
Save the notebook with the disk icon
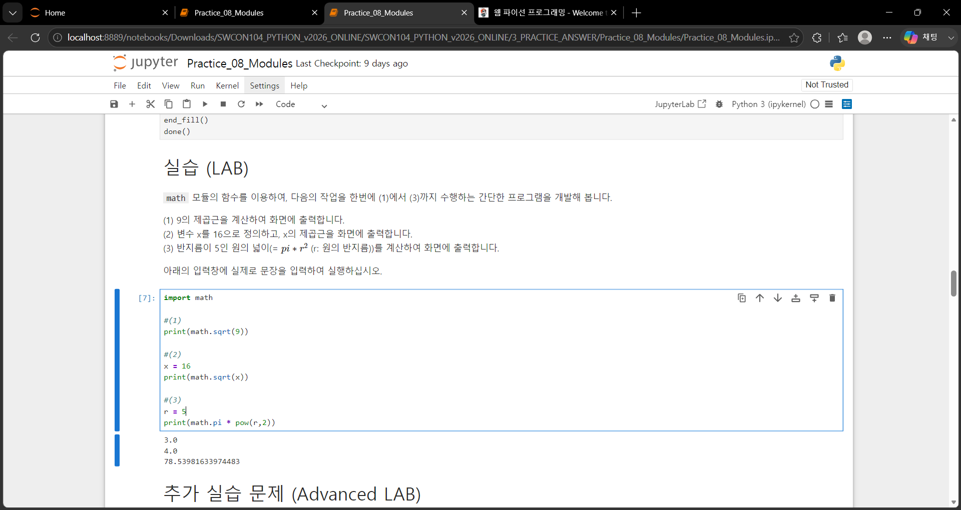click(114, 104)
